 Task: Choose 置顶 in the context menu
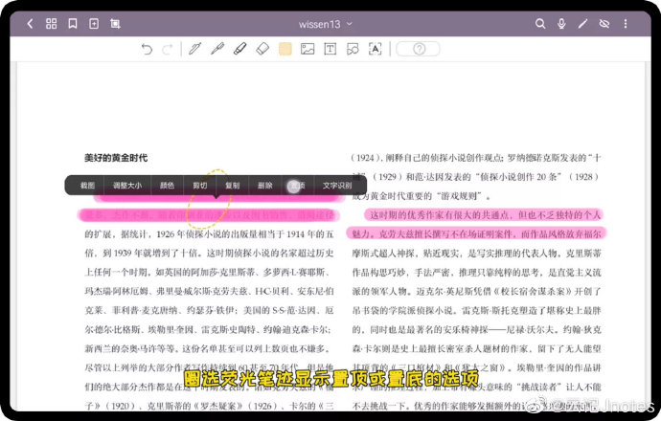(x=298, y=186)
